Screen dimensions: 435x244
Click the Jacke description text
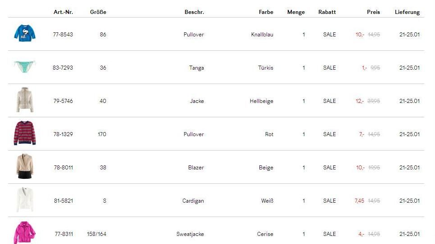click(197, 101)
